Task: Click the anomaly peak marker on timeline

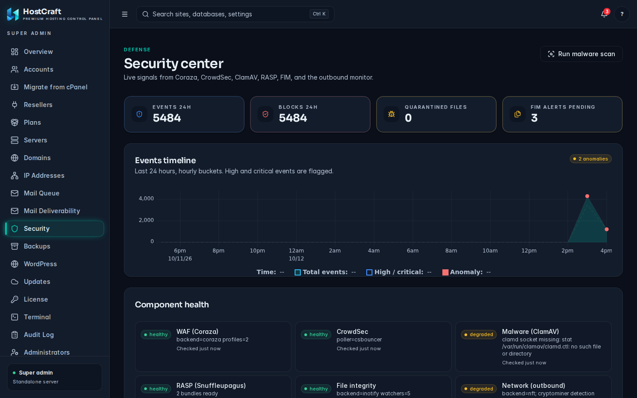Action: [587, 196]
